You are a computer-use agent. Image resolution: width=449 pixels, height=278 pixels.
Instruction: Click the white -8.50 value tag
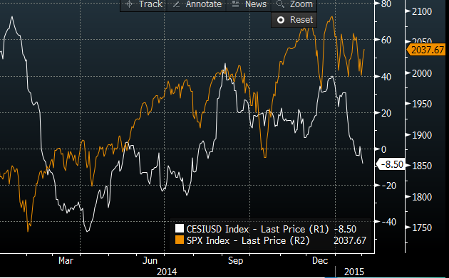click(391, 164)
